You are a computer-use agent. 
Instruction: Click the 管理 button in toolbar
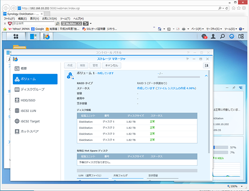click(x=95, y=65)
